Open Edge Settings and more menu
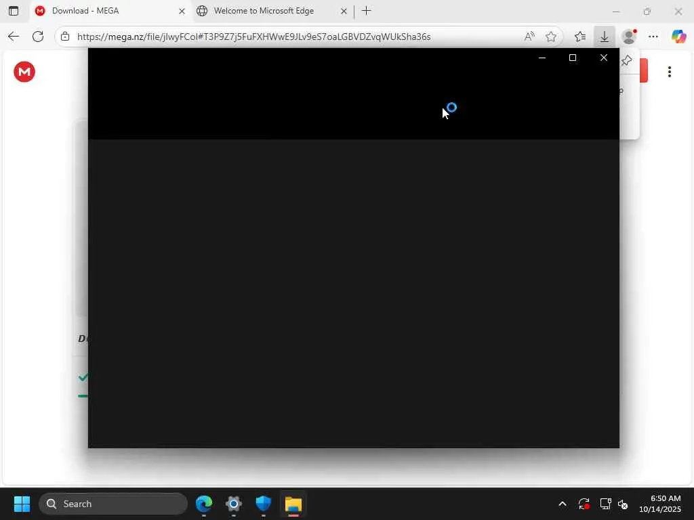Image resolution: width=694 pixels, height=520 pixels. (653, 37)
